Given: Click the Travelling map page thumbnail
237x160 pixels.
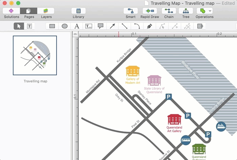Looking at the screenshot, I should pos(35,55).
